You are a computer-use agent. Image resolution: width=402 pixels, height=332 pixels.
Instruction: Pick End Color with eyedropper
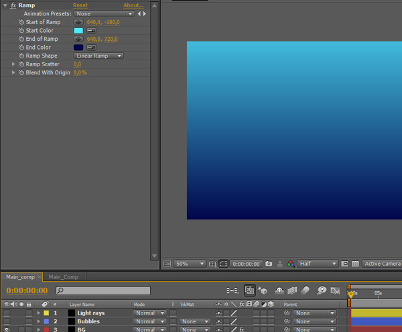point(91,48)
